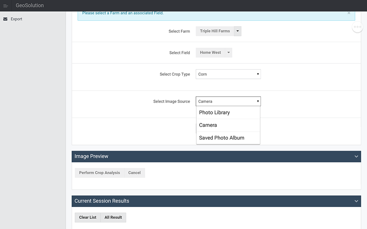Click Perform Crop Analysis button
The image size is (367, 229).
99,173
